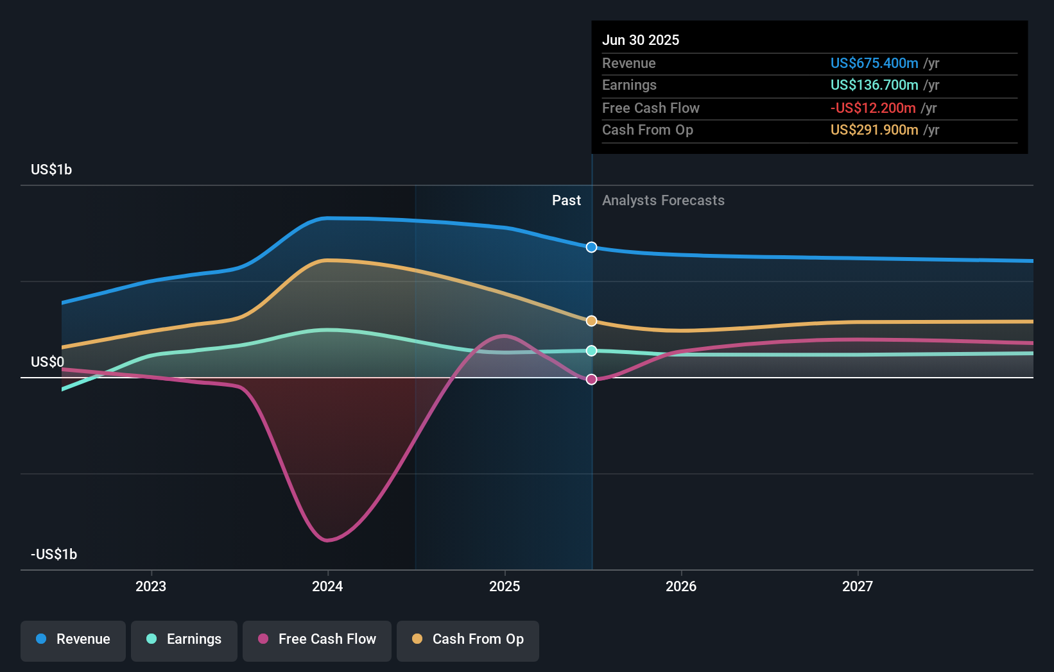Click the teal Earnings data point marker
Screen dimensions: 1054x672
pyautogui.click(x=591, y=351)
